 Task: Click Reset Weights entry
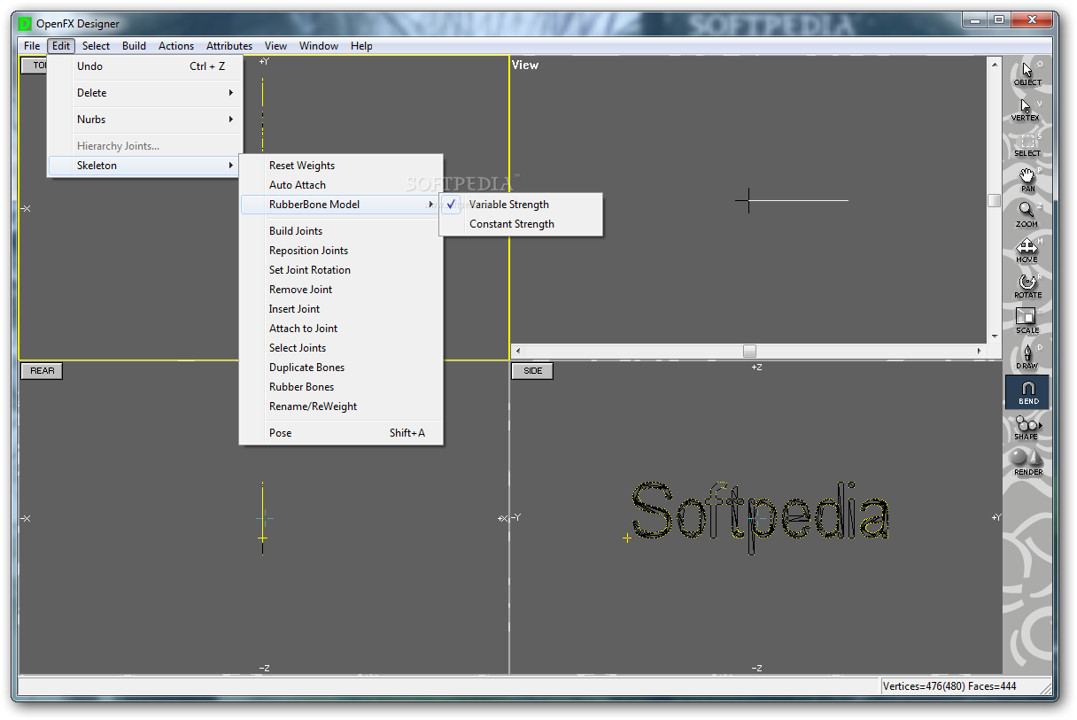tap(341, 166)
